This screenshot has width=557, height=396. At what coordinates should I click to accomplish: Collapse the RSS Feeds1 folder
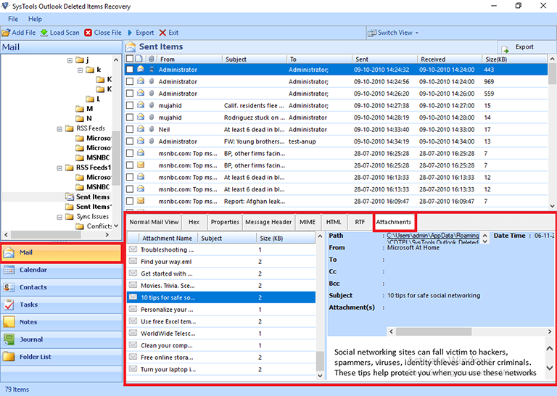pyautogui.click(x=59, y=168)
